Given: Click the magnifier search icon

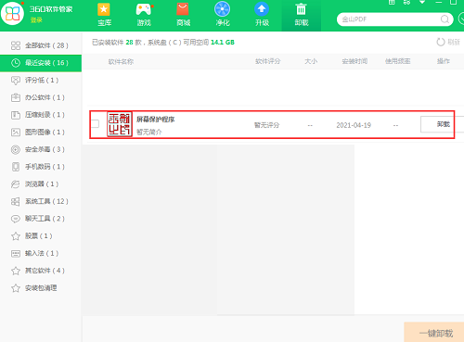Looking at the screenshot, I should coord(445,19).
